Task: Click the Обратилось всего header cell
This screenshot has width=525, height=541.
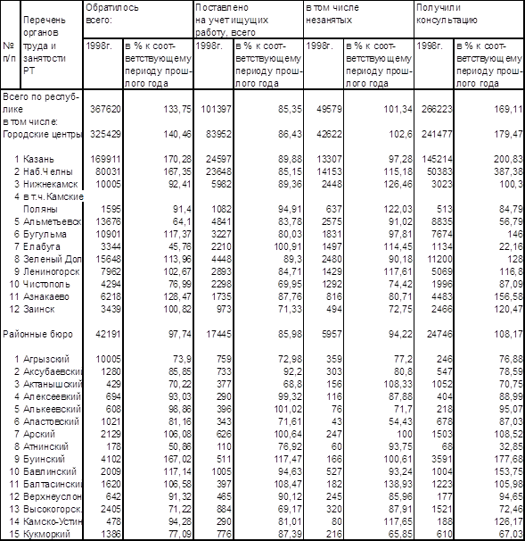Action: tap(138, 20)
